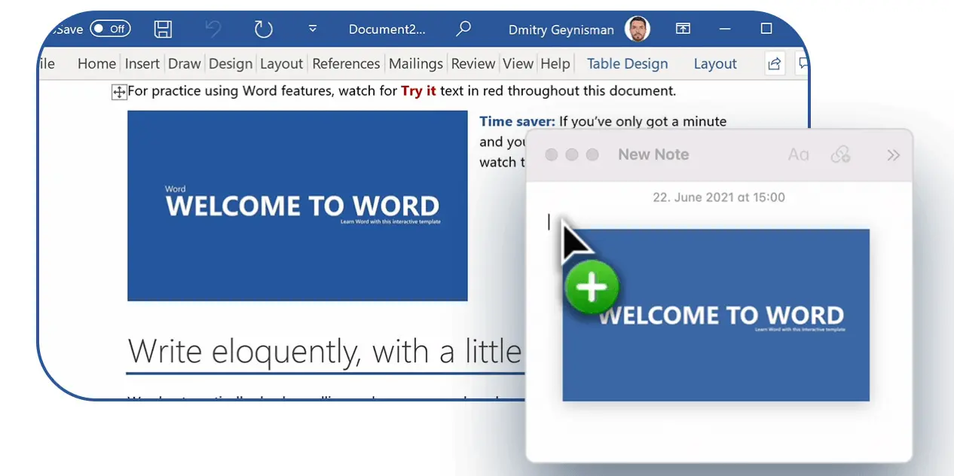Minimize the Word window
Screen dimensions: 954x476
725,29
